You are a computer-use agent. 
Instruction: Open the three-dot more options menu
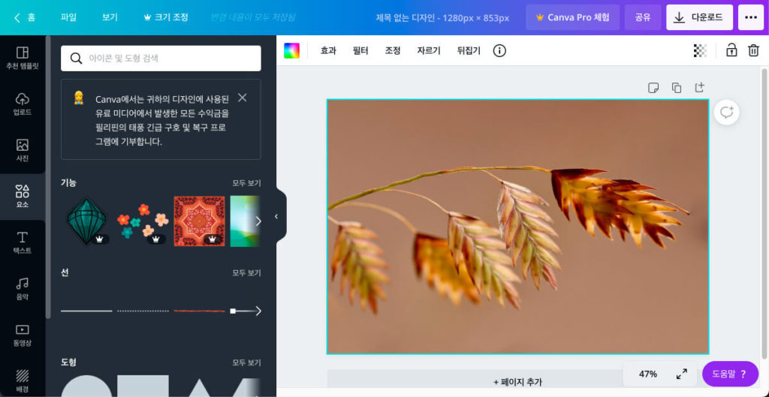[751, 18]
